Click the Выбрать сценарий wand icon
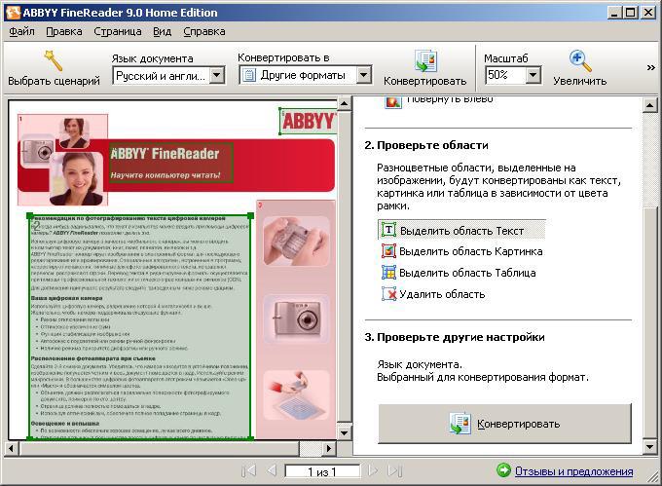Viewport: 662px width, 486px height. [54, 60]
